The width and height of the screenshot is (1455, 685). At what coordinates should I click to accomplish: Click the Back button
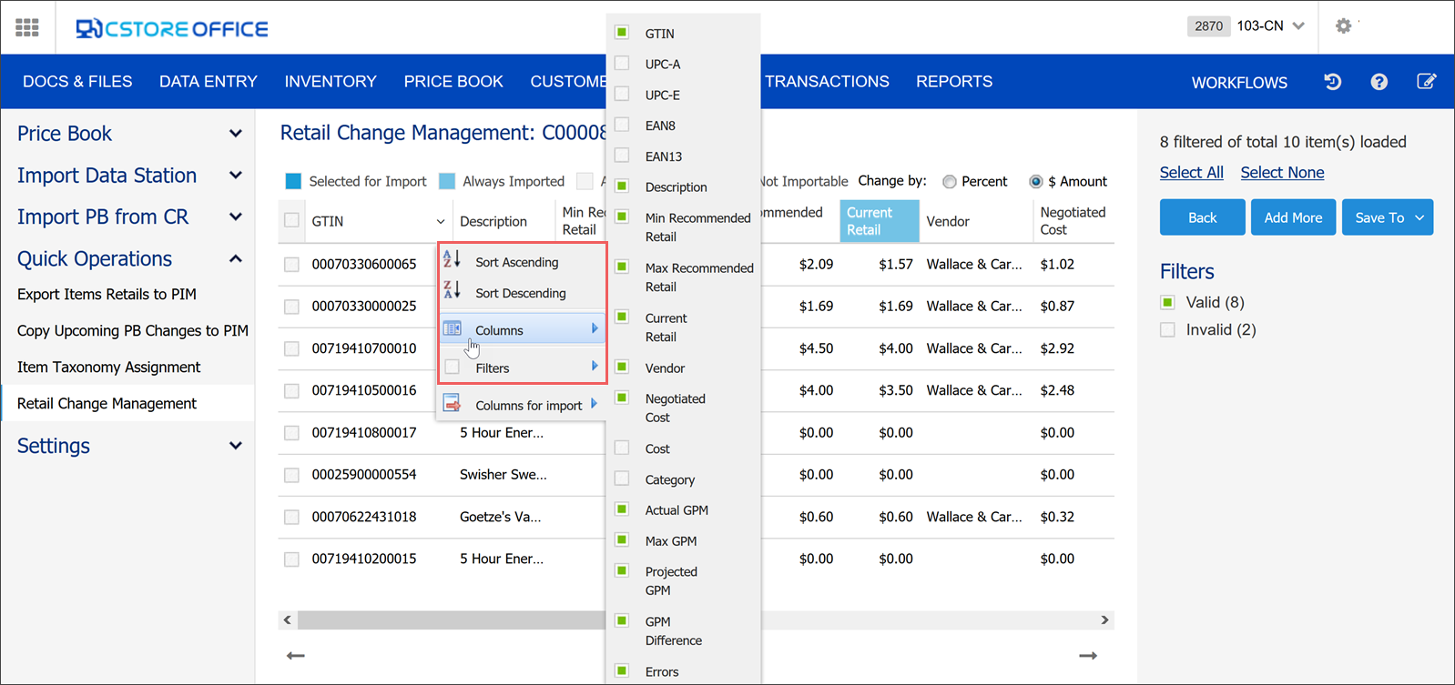tap(1203, 217)
